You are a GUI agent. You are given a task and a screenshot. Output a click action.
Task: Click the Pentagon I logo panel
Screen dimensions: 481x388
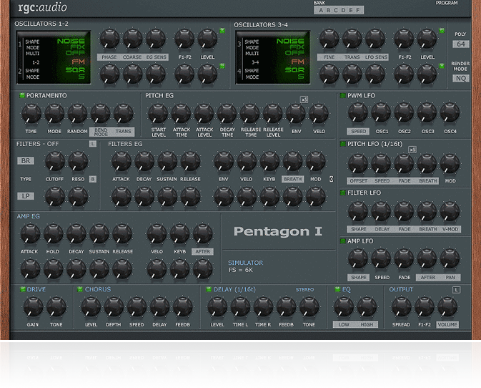click(x=278, y=231)
